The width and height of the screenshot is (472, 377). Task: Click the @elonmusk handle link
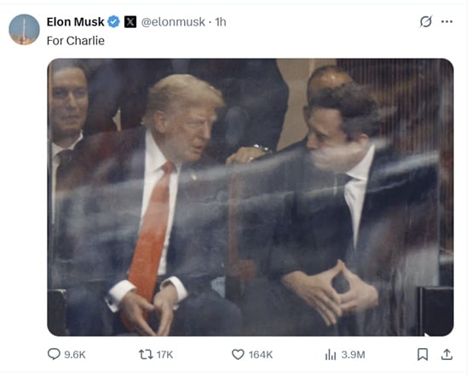point(173,22)
